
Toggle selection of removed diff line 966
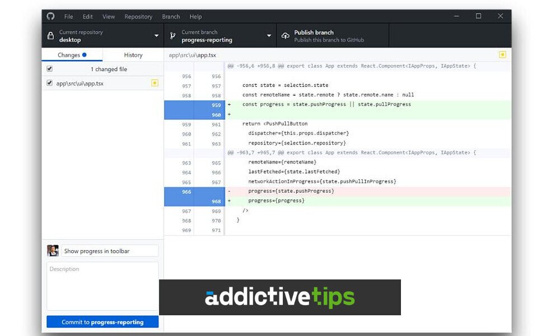pos(195,192)
